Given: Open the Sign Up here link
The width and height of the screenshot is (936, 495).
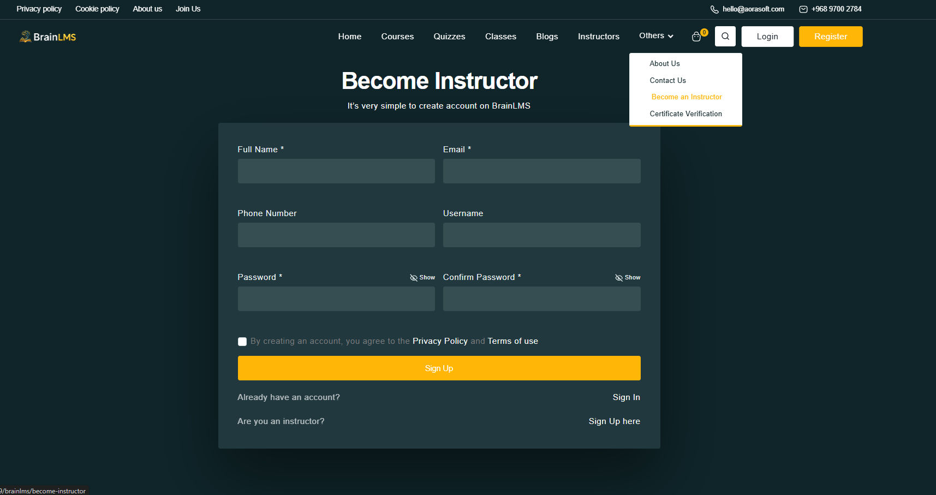Looking at the screenshot, I should [615, 421].
